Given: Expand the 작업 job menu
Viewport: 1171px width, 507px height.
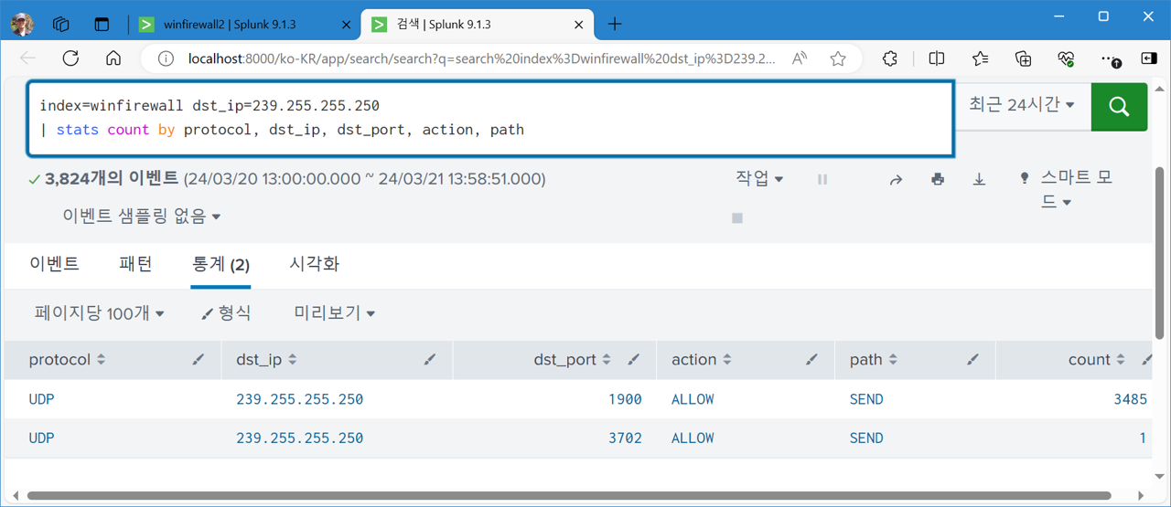Looking at the screenshot, I should [x=759, y=178].
